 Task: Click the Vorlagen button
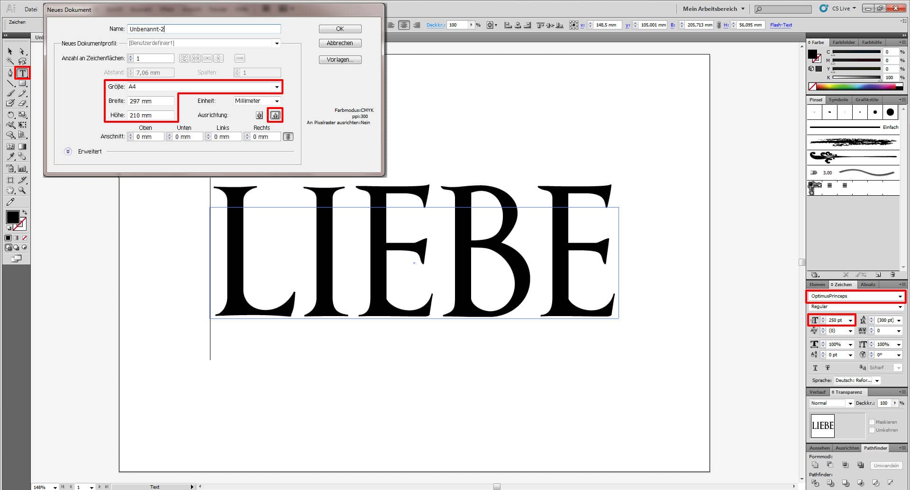point(340,59)
